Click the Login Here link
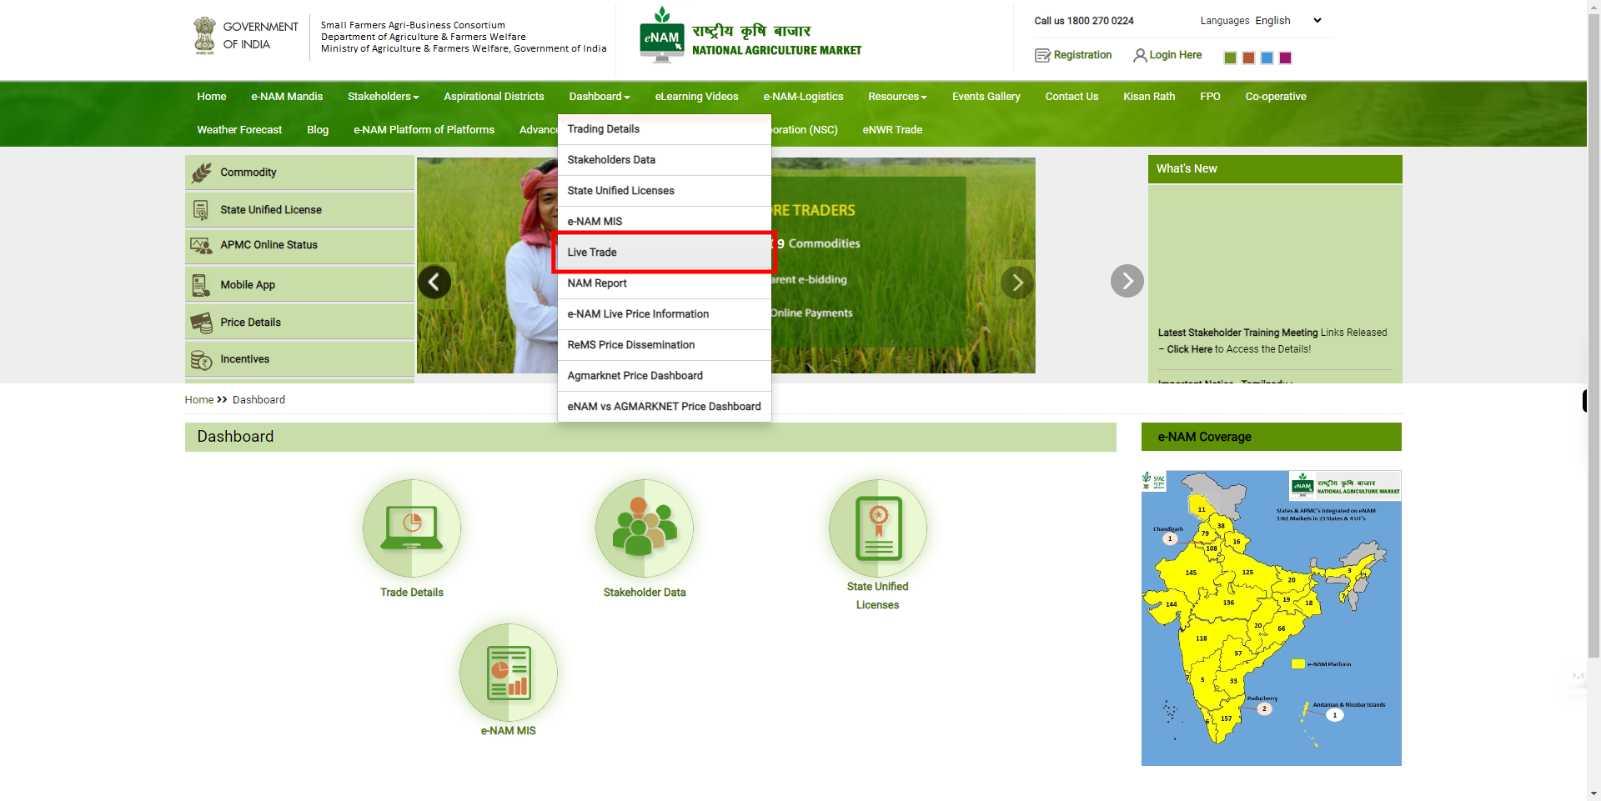Image resolution: width=1601 pixels, height=801 pixels. coord(1176,55)
